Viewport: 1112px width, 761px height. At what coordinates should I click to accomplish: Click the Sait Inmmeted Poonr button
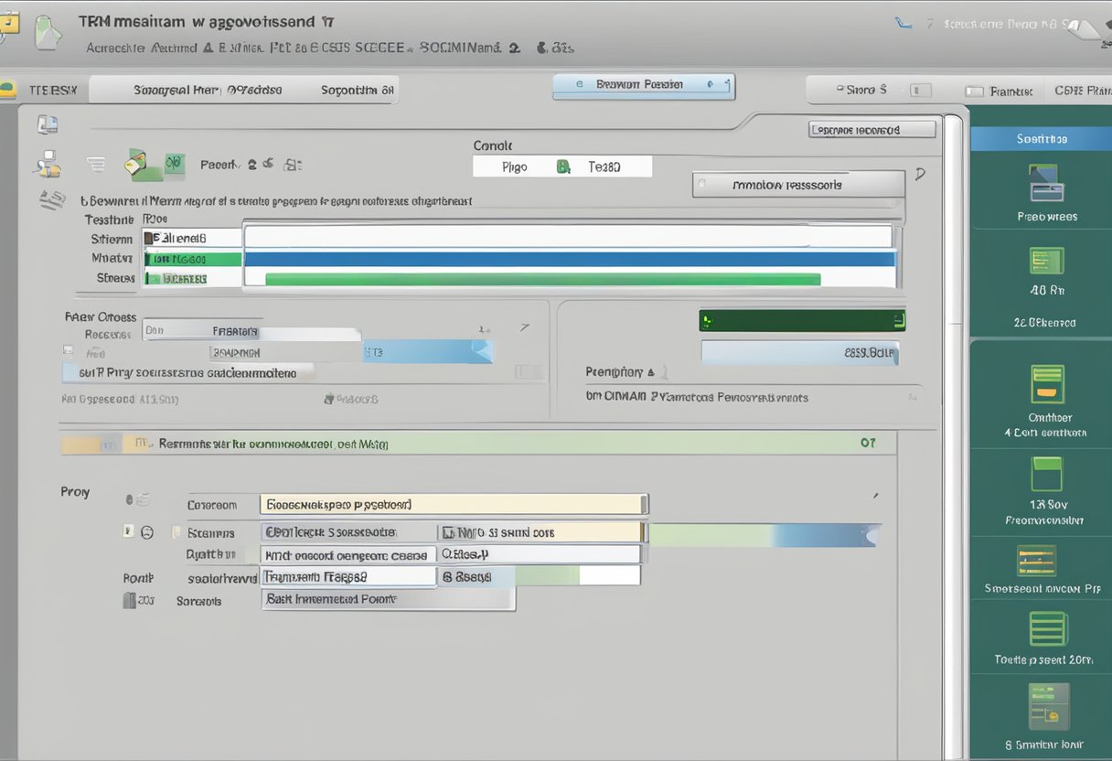388,599
